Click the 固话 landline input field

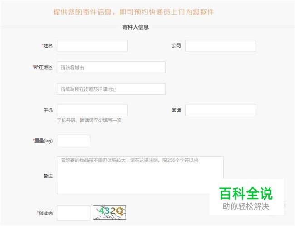point(221,110)
